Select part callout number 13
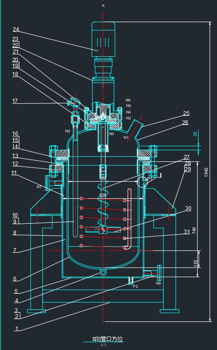This screenshot has width=217, height=350. tap(15, 156)
